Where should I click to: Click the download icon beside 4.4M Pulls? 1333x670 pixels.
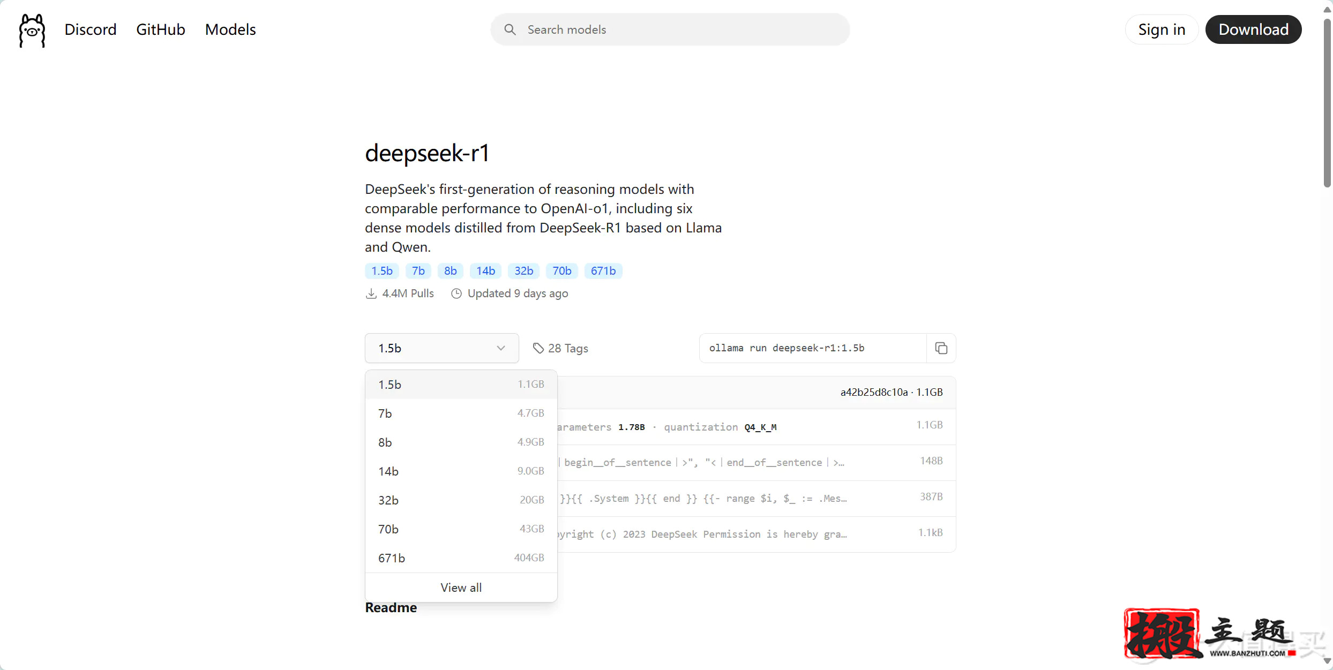[371, 293]
